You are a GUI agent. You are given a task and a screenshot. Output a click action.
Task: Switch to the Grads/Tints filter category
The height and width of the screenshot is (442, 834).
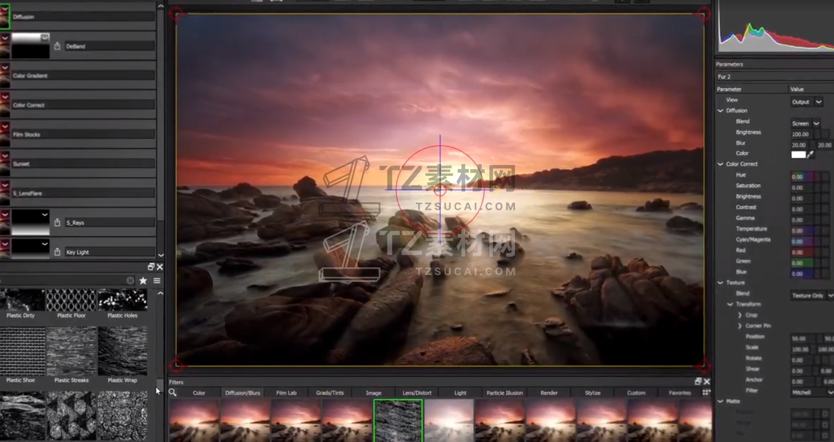[330, 392]
